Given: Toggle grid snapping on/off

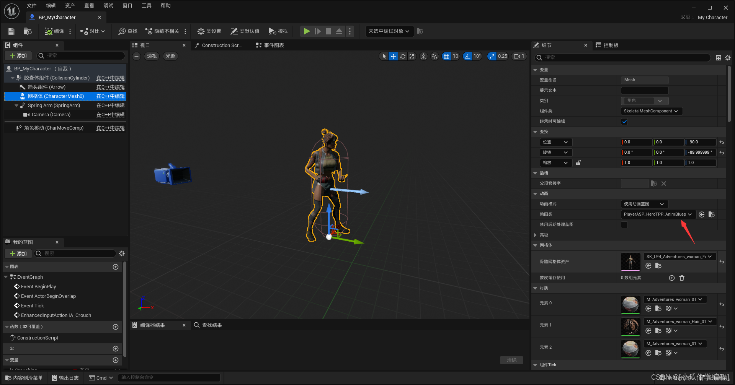Looking at the screenshot, I should [446, 56].
